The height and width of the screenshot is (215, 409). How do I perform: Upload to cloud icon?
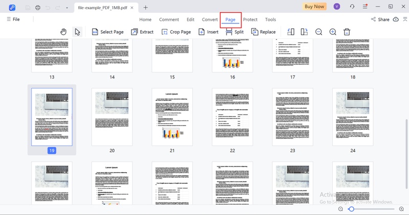[x=396, y=19]
